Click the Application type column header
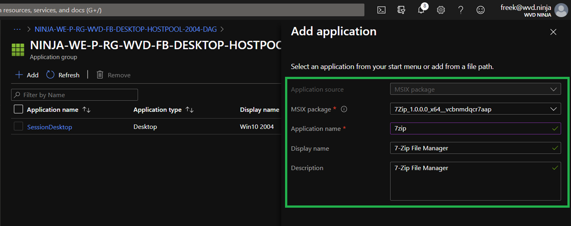This screenshot has height=226, width=571. [157, 109]
